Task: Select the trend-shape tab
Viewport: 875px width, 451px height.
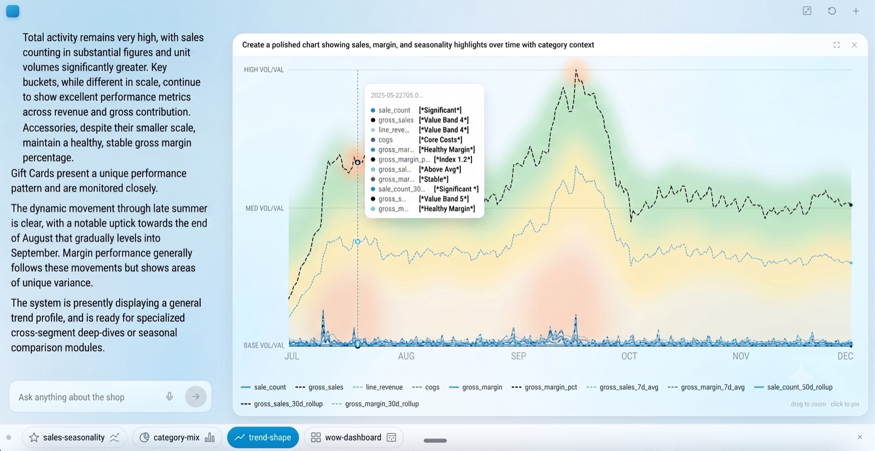Action: [263, 437]
